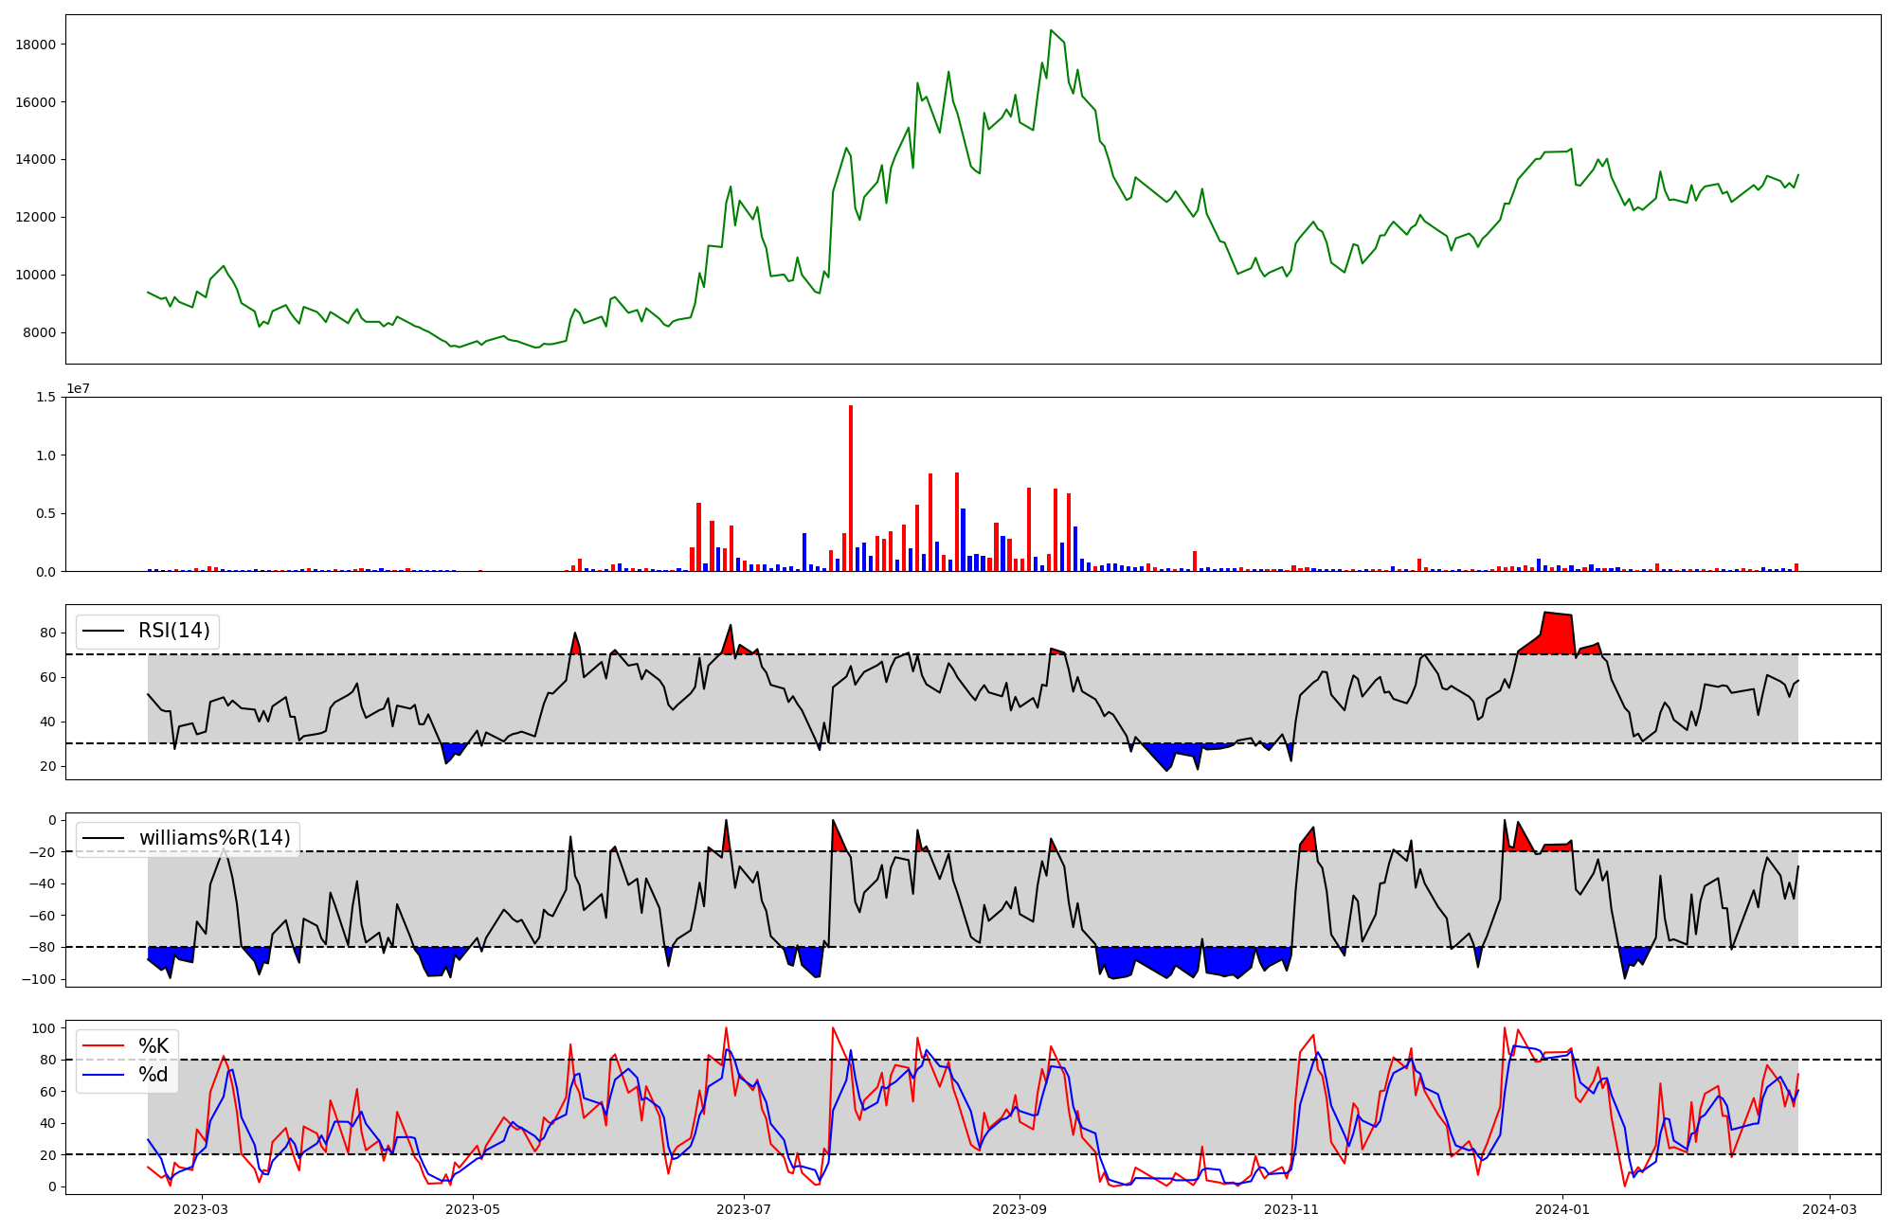The image size is (1895, 1231).
Task: Click the 1e7 volume scale label
Action: point(78,389)
